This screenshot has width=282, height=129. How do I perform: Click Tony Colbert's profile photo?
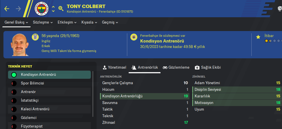tap(20, 45)
